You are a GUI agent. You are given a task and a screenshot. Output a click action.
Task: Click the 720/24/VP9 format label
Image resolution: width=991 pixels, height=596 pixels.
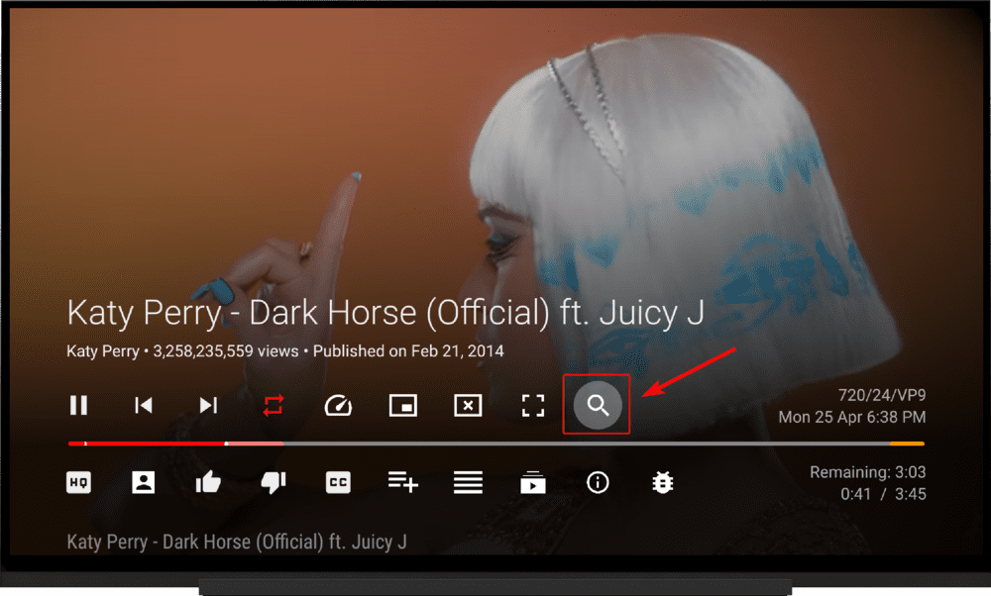click(882, 395)
